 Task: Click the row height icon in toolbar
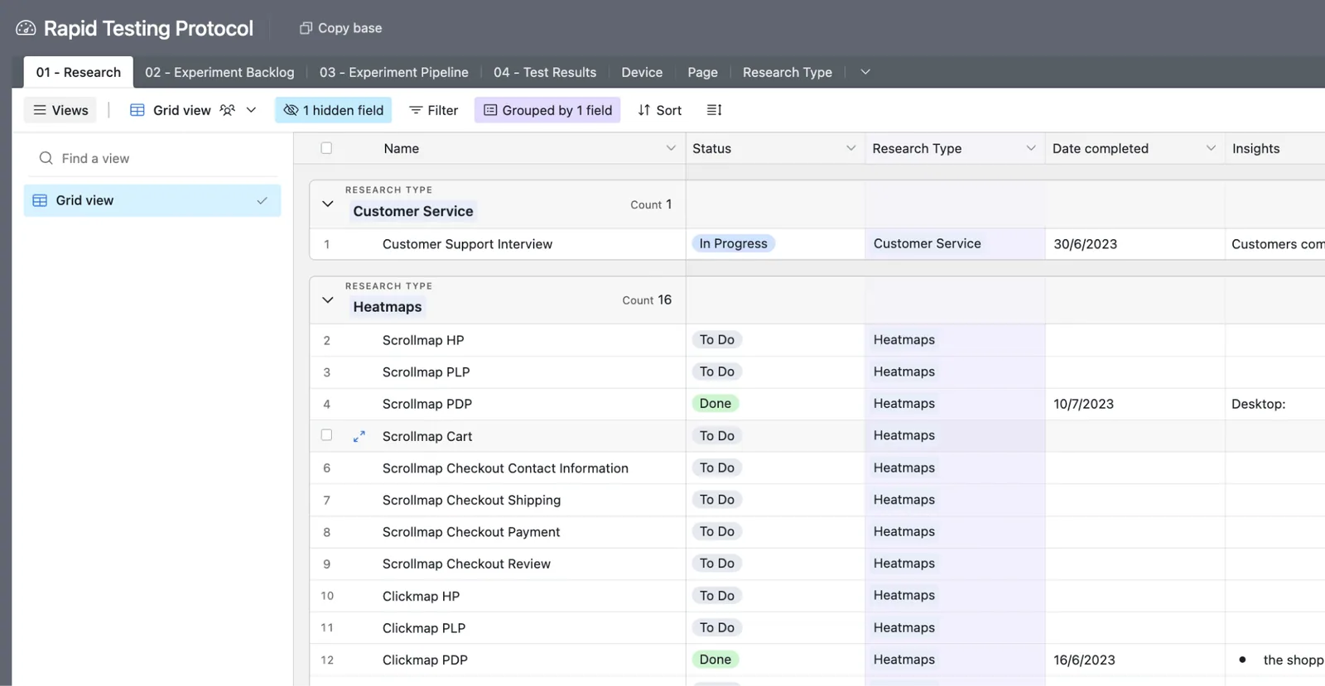click(x=714, y=110)
